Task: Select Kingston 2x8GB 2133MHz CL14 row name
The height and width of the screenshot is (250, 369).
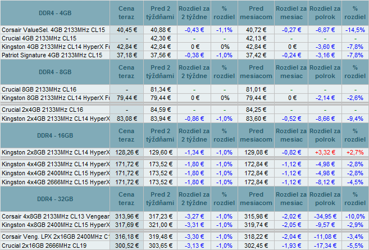Action: pyautogui.click(x=56, y=153)
